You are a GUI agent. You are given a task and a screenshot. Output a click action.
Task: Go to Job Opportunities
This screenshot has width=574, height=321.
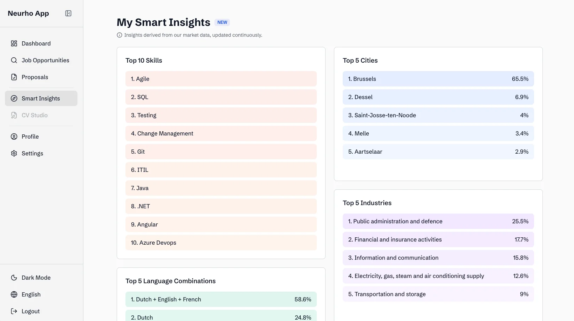[41, 60]
